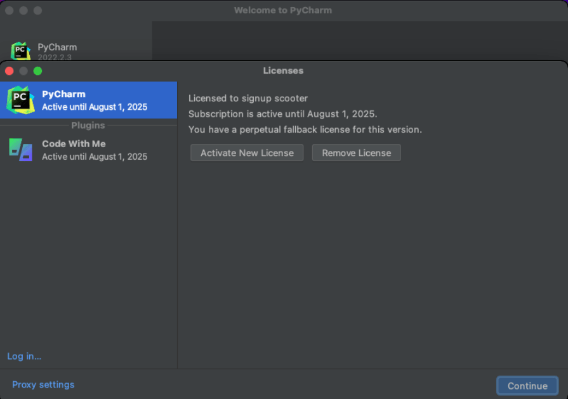Click the PyCharm logo in the license list
The height and width of the screenshot is (399, 568).
[20, 100]
